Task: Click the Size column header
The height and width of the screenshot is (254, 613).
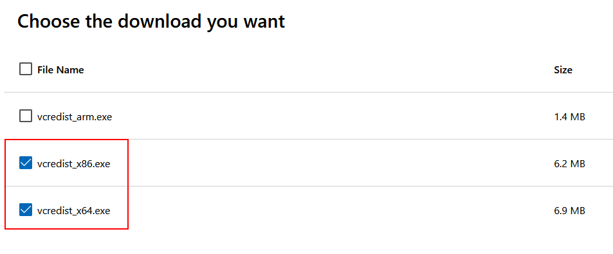Action: pos(563,70)
